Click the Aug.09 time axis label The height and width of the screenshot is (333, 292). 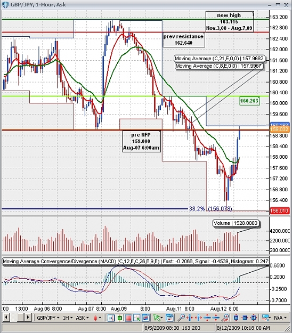click(x=118, y=308)
